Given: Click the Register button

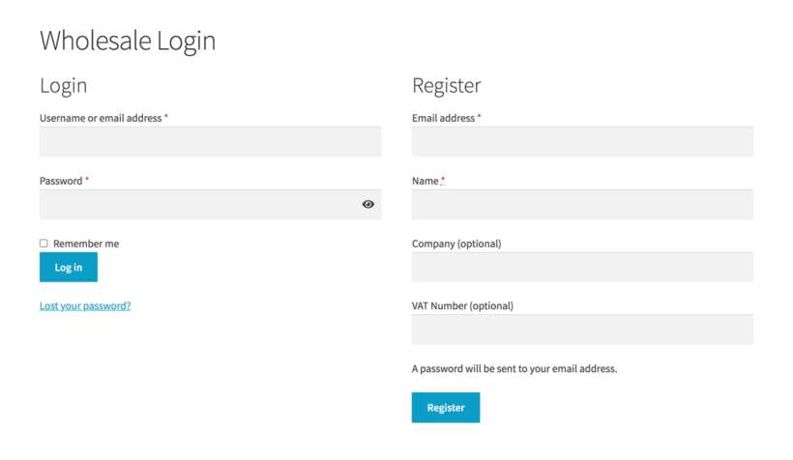Looking at the screenshot, I should coord(446,408).
